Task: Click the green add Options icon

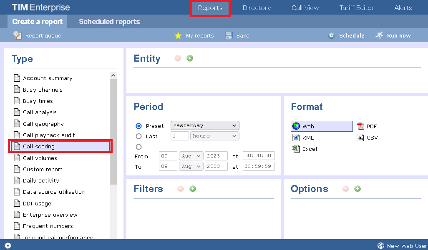Action: [358, 189]
